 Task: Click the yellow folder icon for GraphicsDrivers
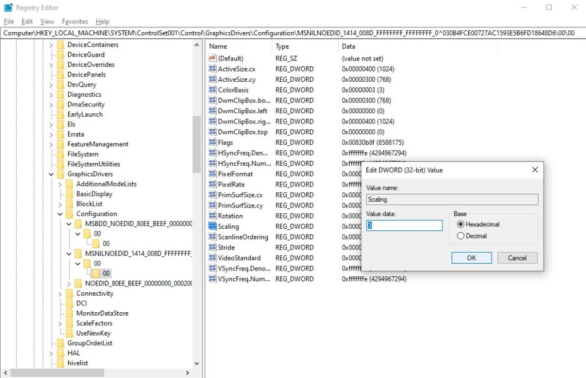pyautogui.click(x=60, y=174)
